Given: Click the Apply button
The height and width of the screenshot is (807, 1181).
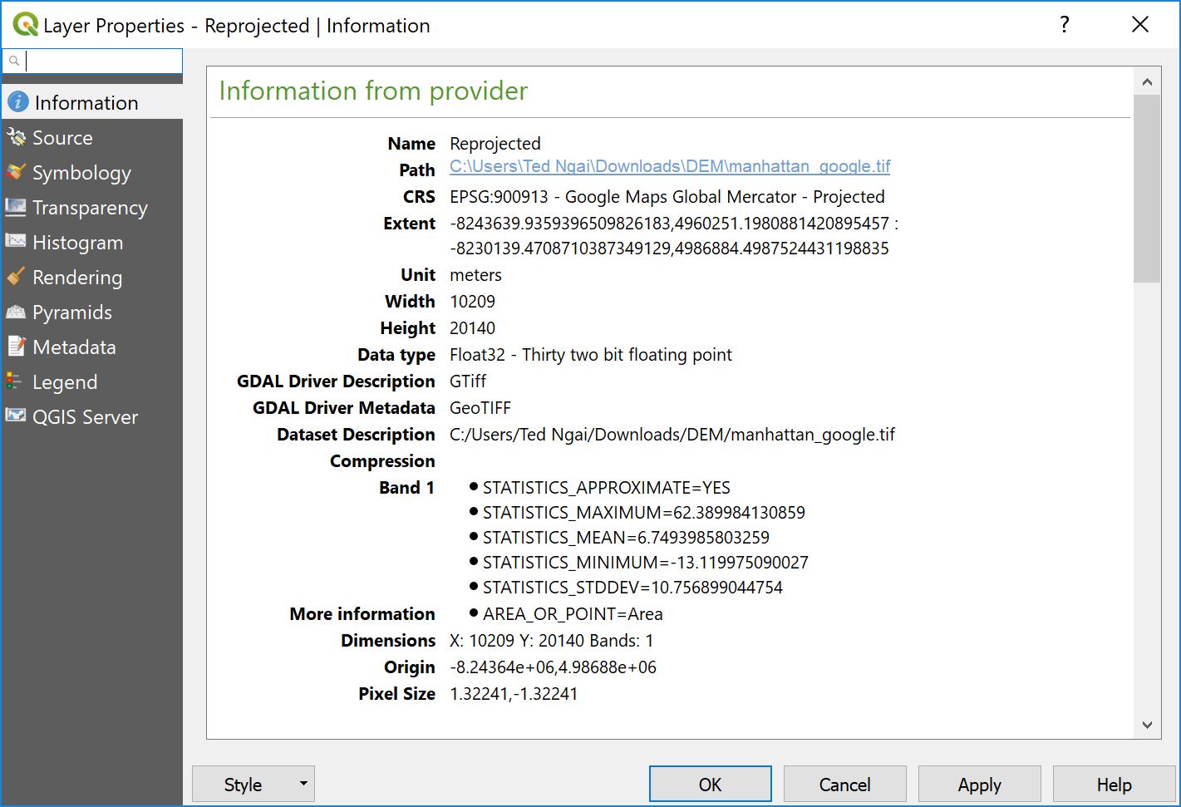Looking at the screenshot, I should click(x=979, y=783).
